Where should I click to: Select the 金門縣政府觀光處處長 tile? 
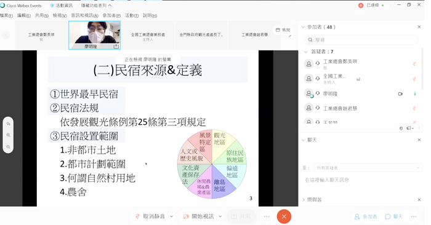coord(201,35)
